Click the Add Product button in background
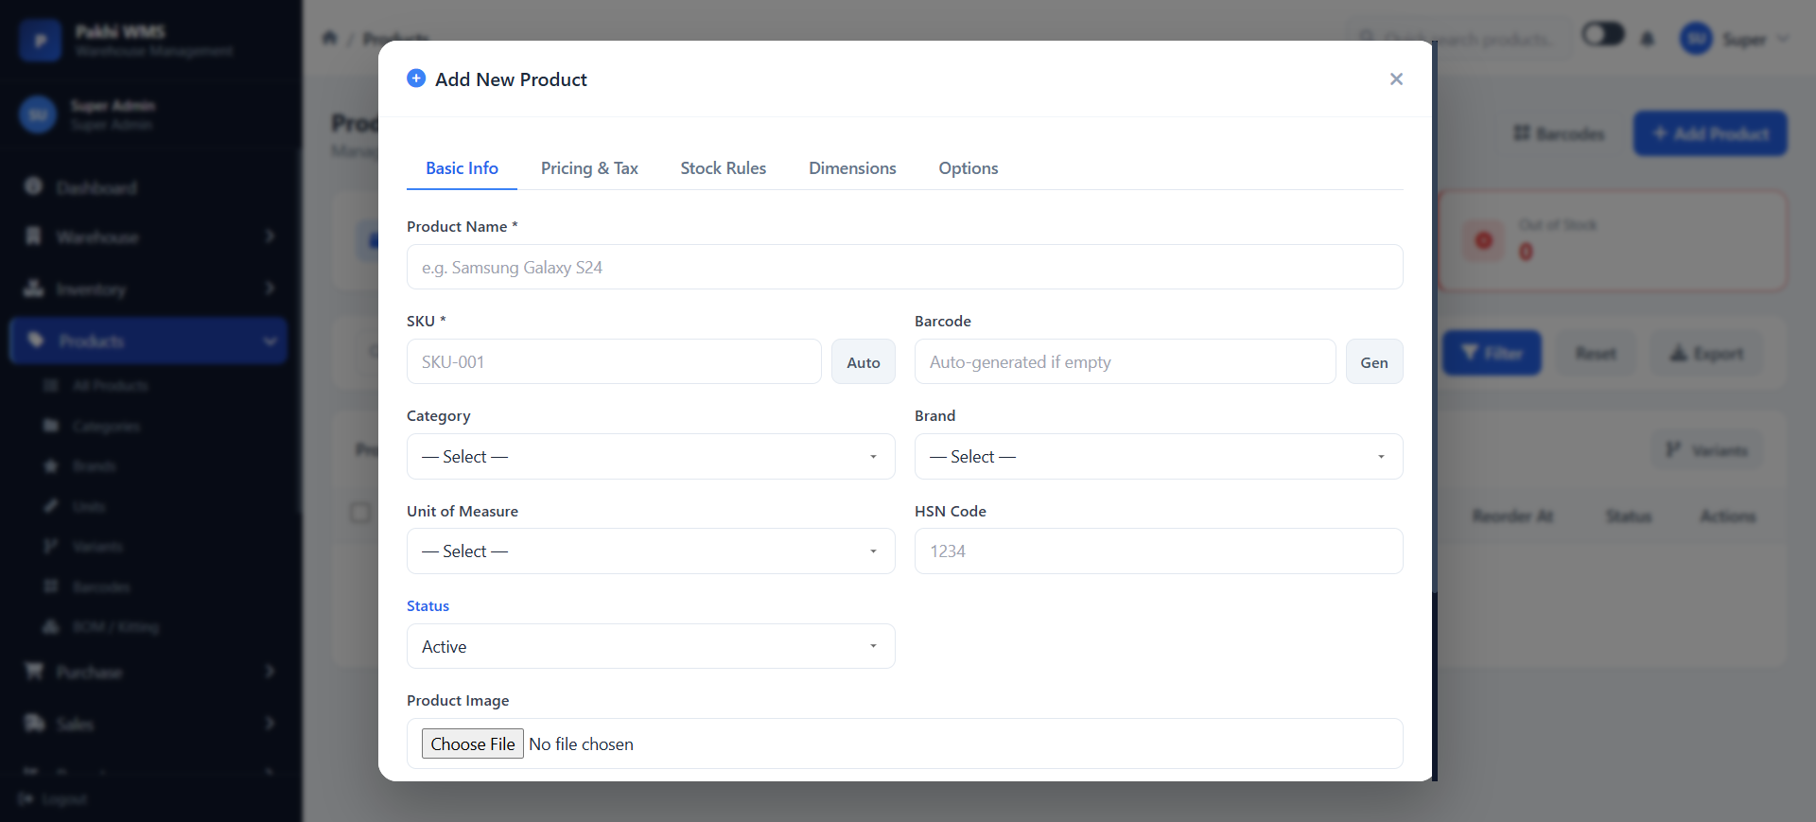This screenshot has width=1816, height=822. point(1710,133)
